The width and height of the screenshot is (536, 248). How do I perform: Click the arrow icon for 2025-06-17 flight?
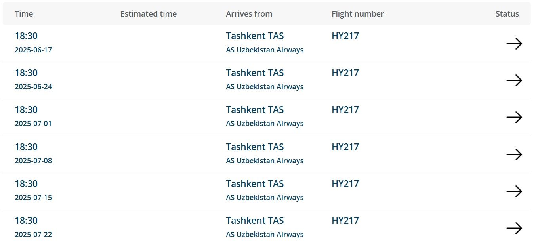pyautogui.click(x=514, y=44)
